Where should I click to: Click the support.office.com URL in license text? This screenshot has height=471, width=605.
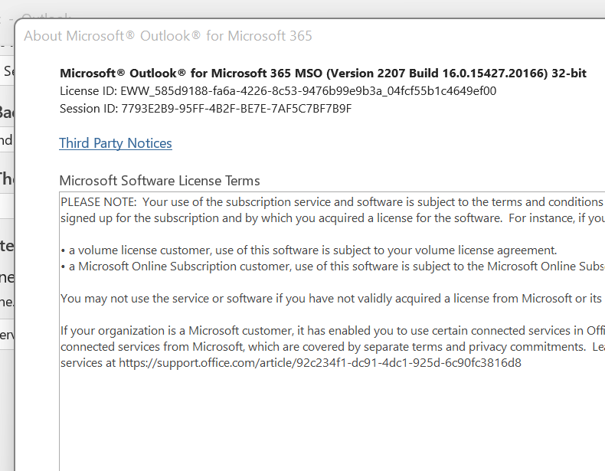click(x=319, y=362)
